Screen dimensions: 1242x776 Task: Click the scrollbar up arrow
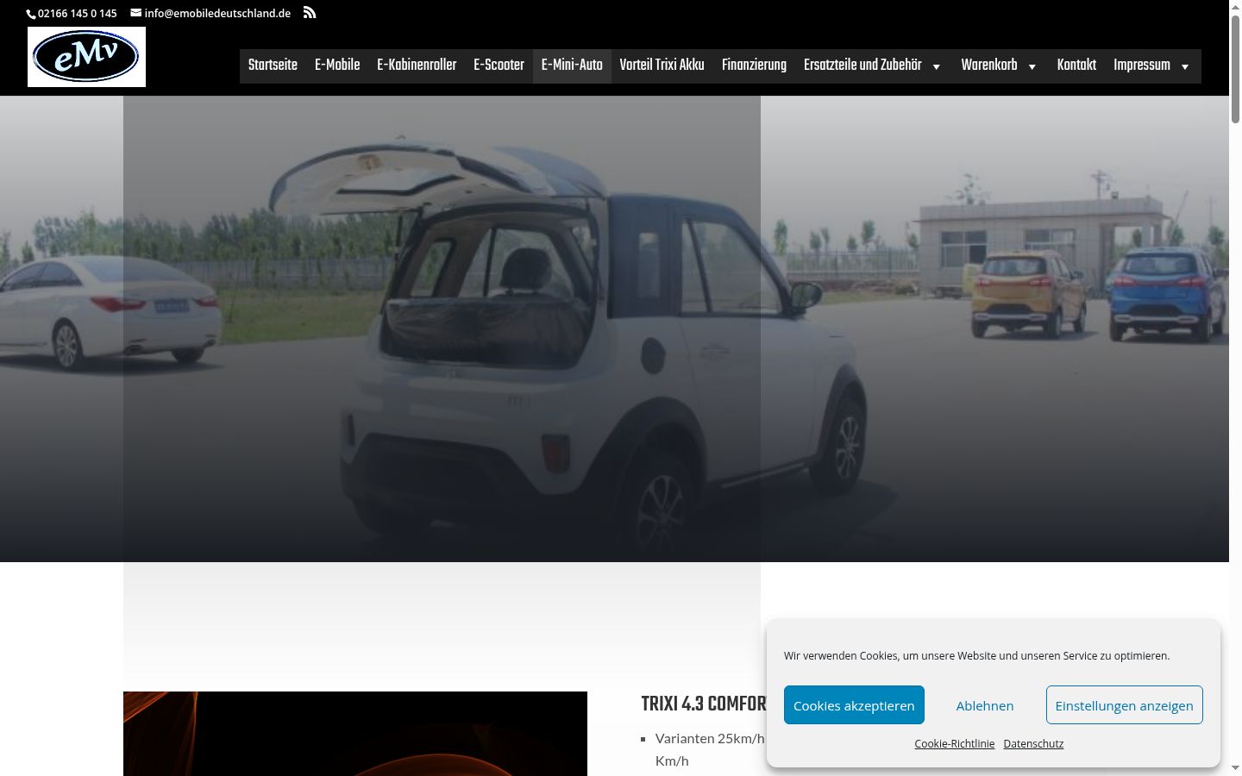(x=1235, y=7)
